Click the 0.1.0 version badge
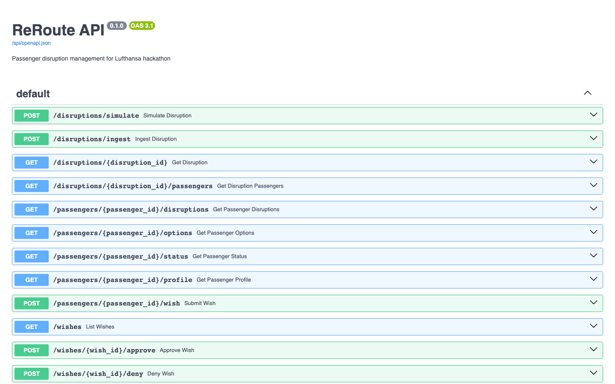Viewport: 615px width, 384px height. click(x=117, y=26)
